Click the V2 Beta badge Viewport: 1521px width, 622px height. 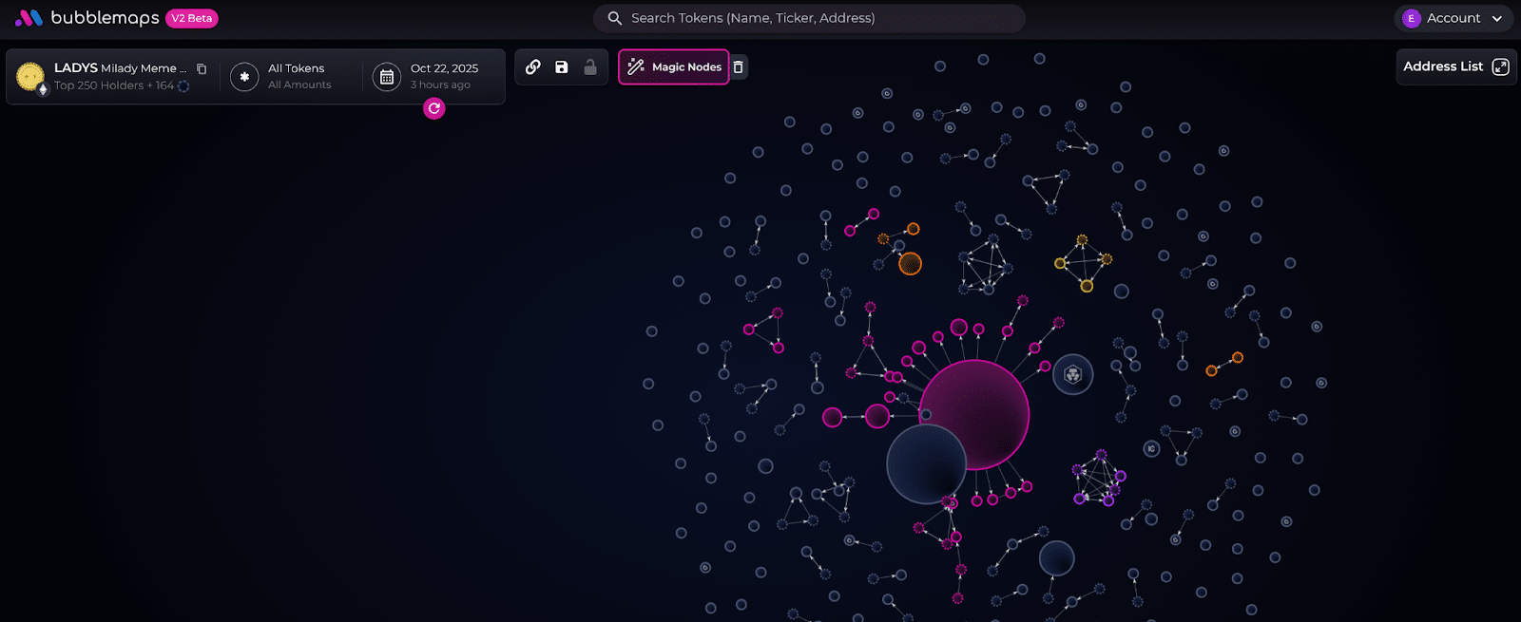point(192,18)
